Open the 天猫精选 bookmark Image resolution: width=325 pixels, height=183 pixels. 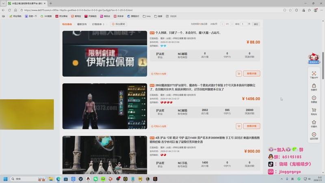click(x=91, y=16)
